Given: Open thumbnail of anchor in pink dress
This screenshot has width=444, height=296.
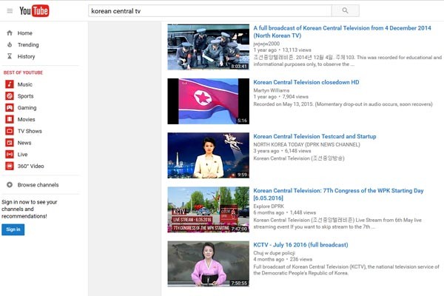Looking at the screenshot, I should click(209, 263).
